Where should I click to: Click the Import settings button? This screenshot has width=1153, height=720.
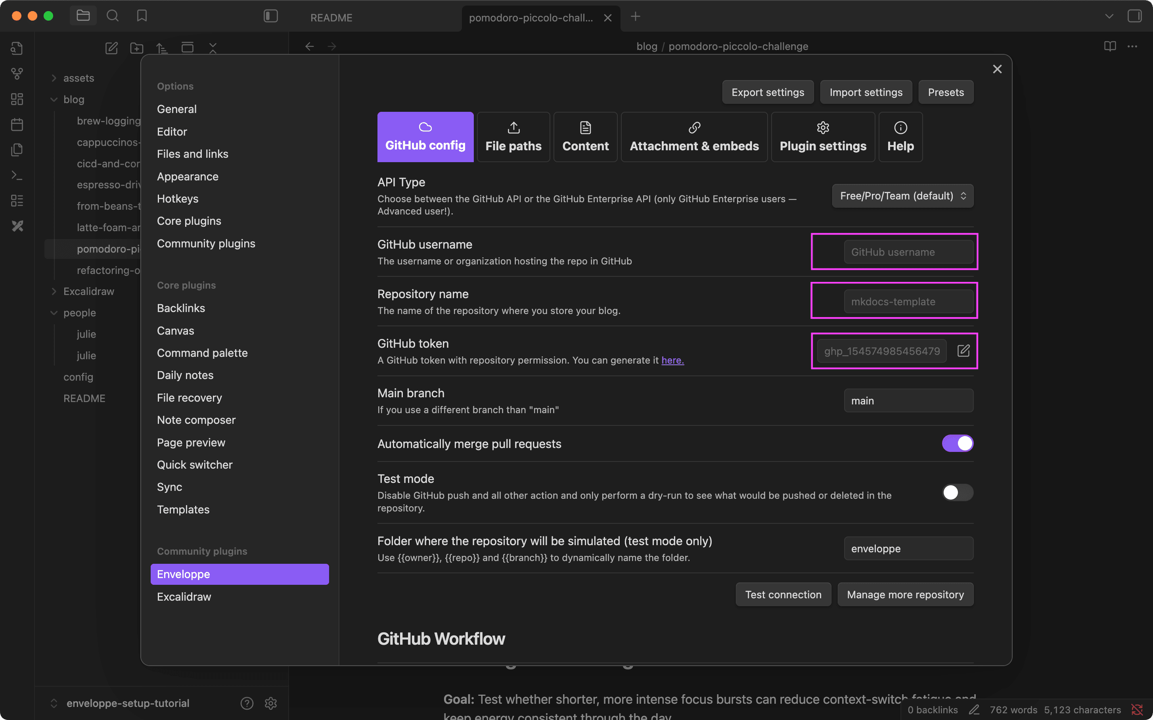pyautogui.click(x=866, y=92)
